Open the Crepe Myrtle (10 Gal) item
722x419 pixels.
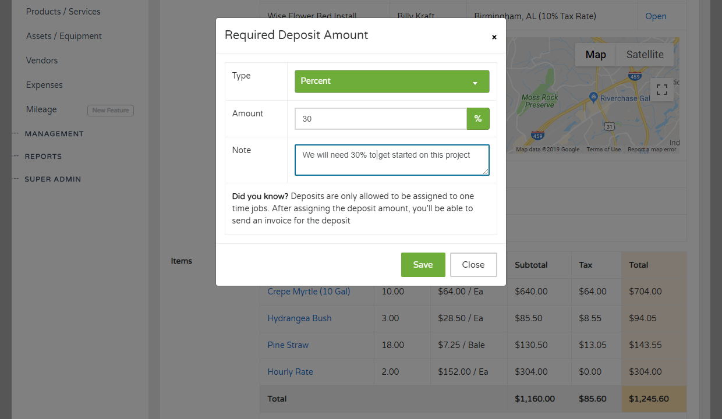[309, 291]
